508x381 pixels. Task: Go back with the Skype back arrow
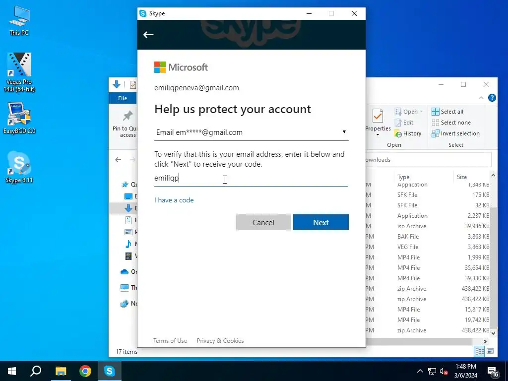coord(148,35)
